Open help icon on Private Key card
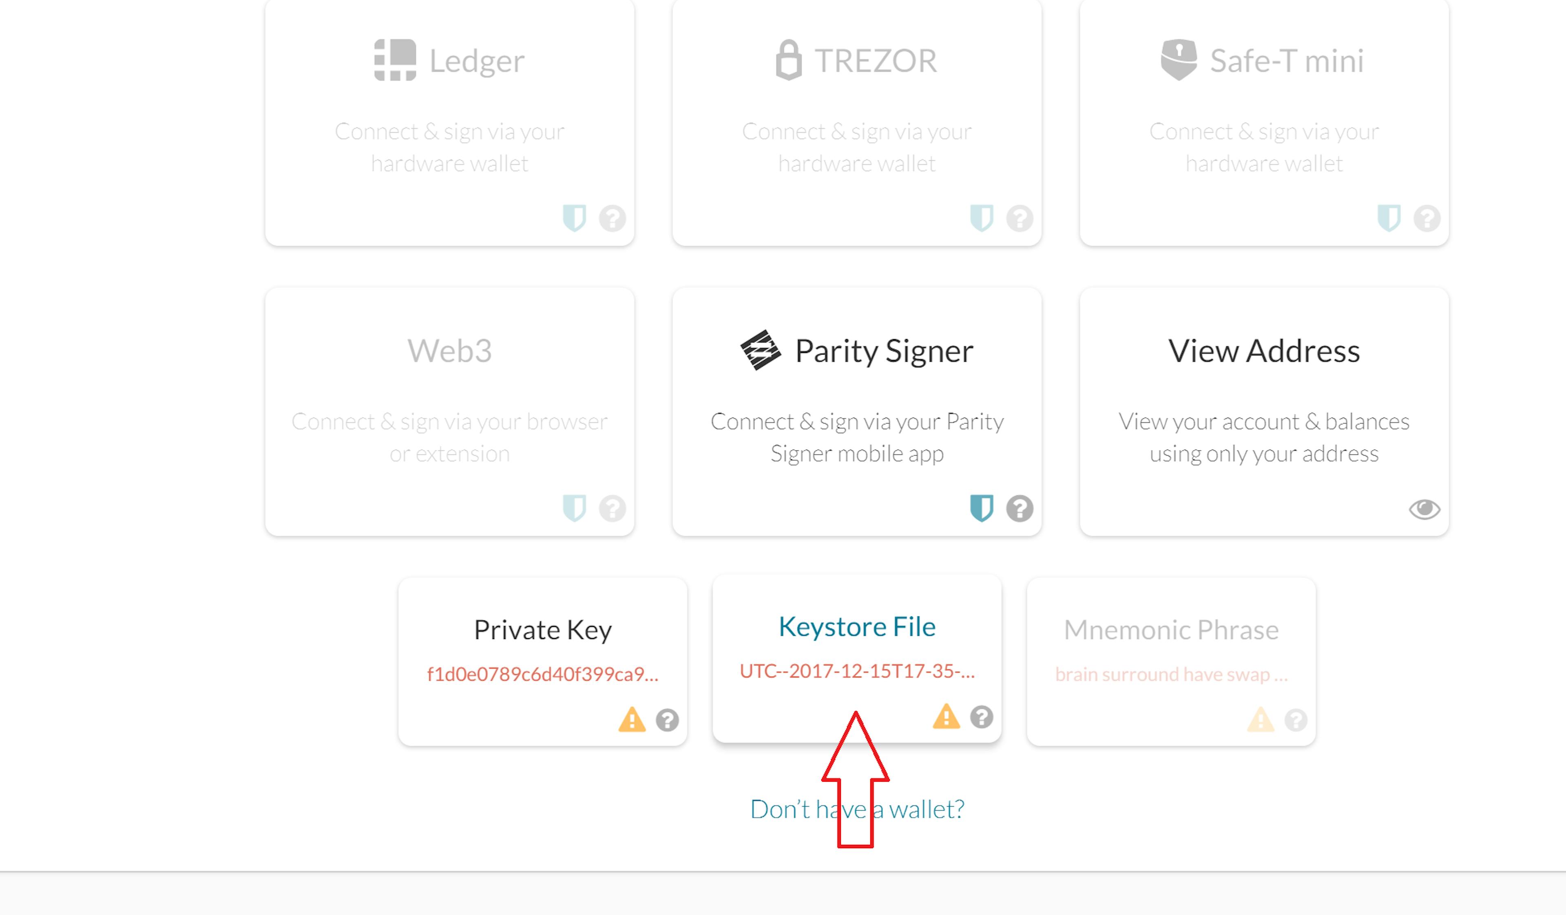Image resolution: width=1566 pixels, height=915 pixels. [668, 720]
